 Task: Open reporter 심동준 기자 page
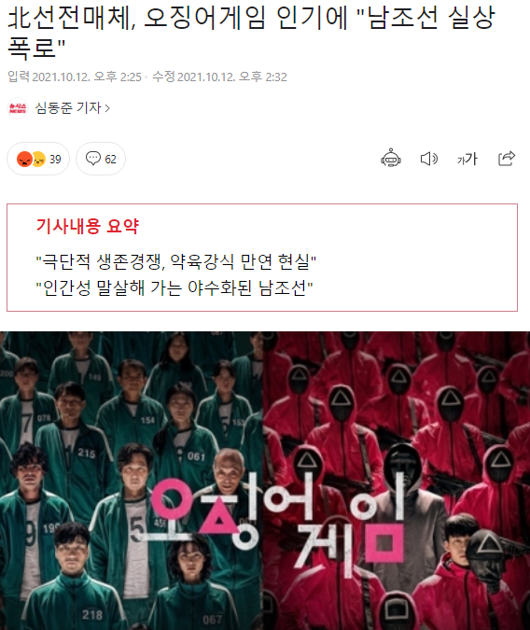(x=68, y=108)
